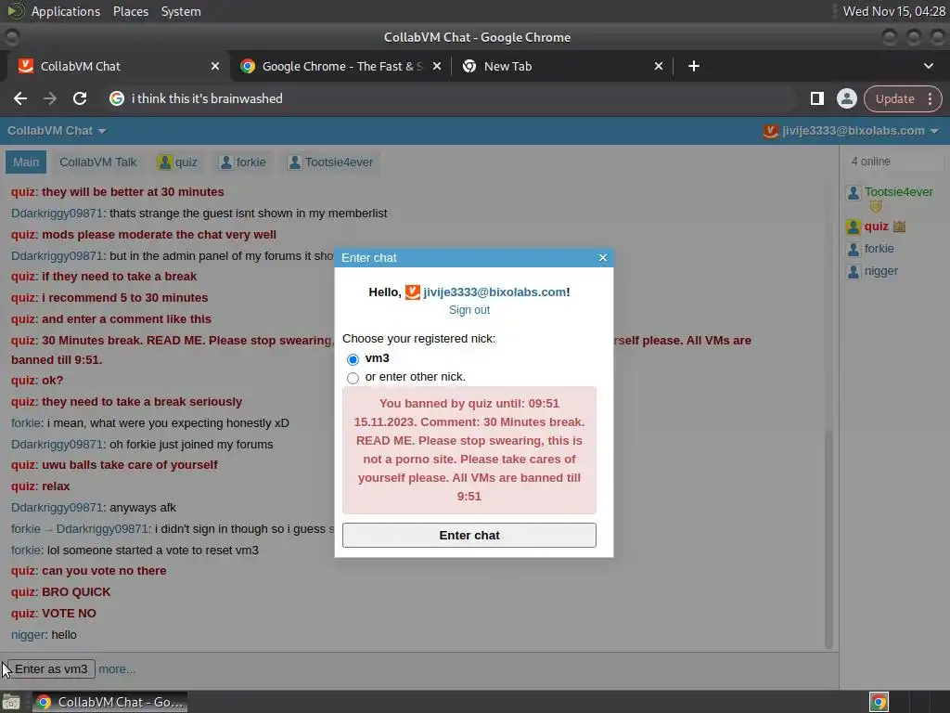Click the show desktop icon in bottom panel
950x713 pixels.
coord(11,702)
